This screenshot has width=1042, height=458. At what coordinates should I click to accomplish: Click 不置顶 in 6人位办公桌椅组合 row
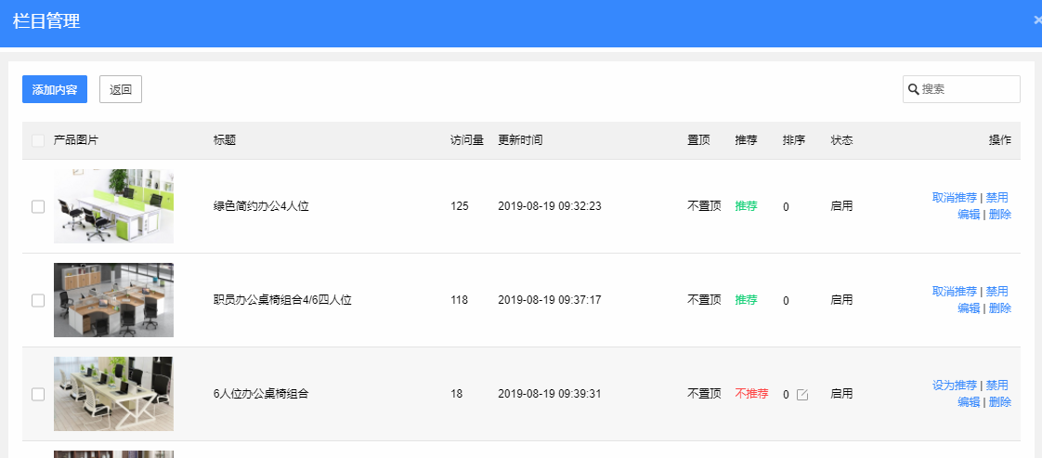tap(704, 394)
